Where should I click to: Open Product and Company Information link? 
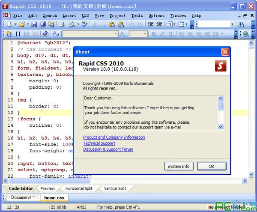(114, 137)
